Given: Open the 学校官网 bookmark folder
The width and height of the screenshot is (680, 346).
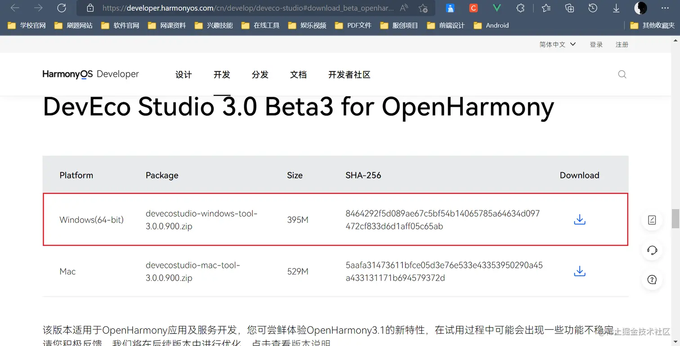Looking at the screenshot, I should coord(27,26).
